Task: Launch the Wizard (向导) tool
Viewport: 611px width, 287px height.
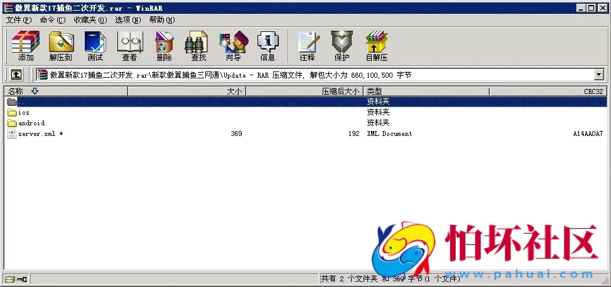Action: [x=233, y=46]
